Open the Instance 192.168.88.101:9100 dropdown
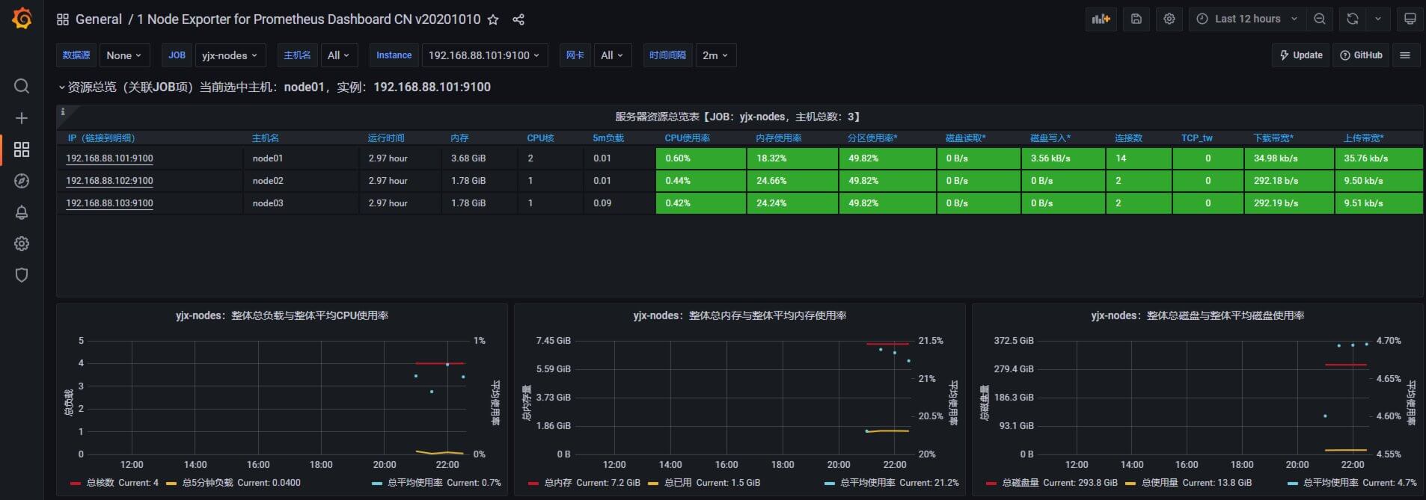Image resolution: width=1426 pixels, height=500 pixels. pos(484,55)
